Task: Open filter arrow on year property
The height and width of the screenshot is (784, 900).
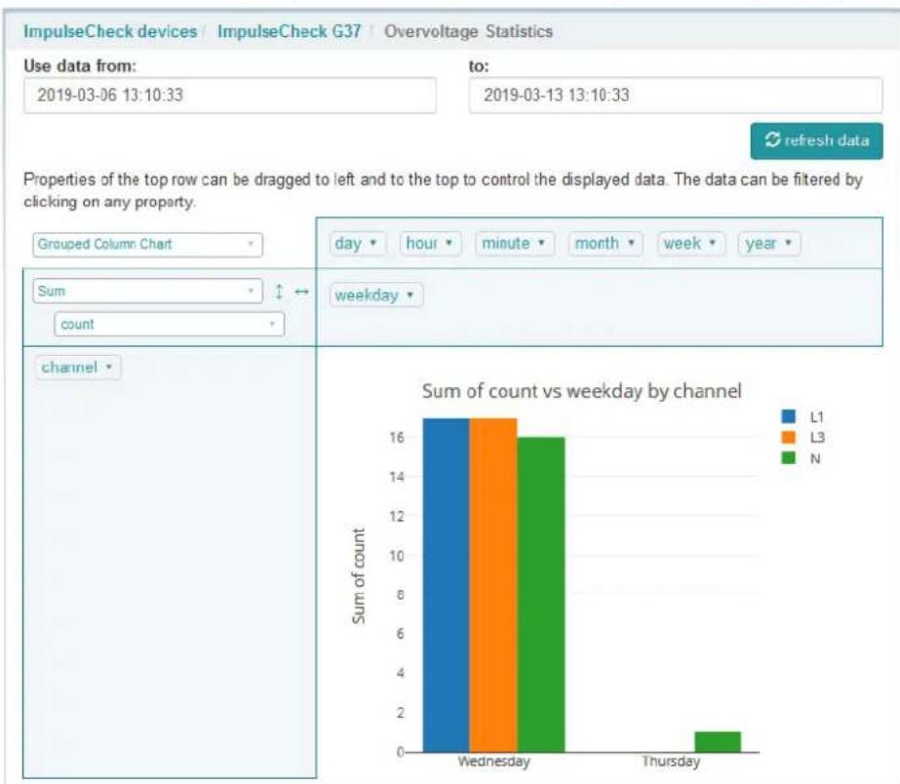Action: click(x=789, y=243)
